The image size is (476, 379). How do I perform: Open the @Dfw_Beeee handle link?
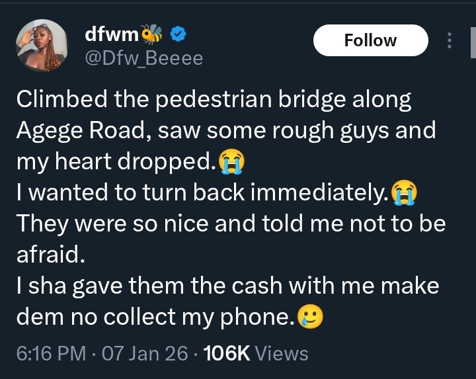point(143,58)
